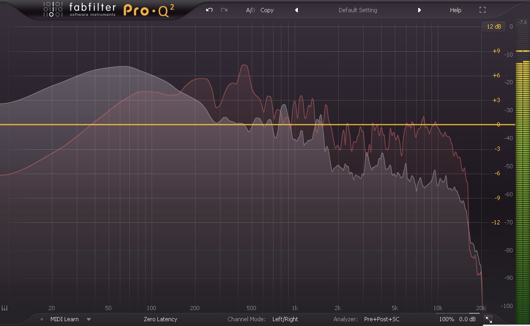This screenshot has height=326, width=530.
Task: Toggle the MIDI Learn indicator dot
Action: pyautogui.click(x=42, y=319)
